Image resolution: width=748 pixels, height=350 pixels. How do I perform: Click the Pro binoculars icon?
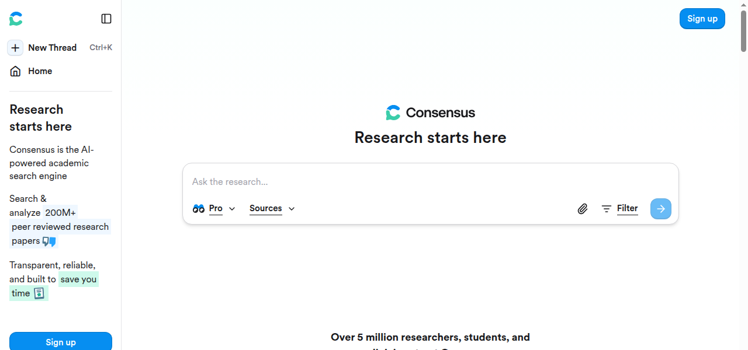pos(199,208)
